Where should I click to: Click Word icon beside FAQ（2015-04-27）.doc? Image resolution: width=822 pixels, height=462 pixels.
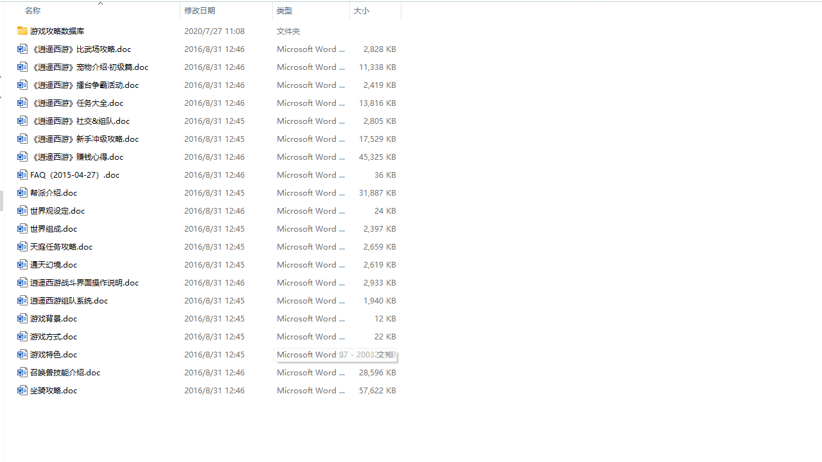pos(22,175)
